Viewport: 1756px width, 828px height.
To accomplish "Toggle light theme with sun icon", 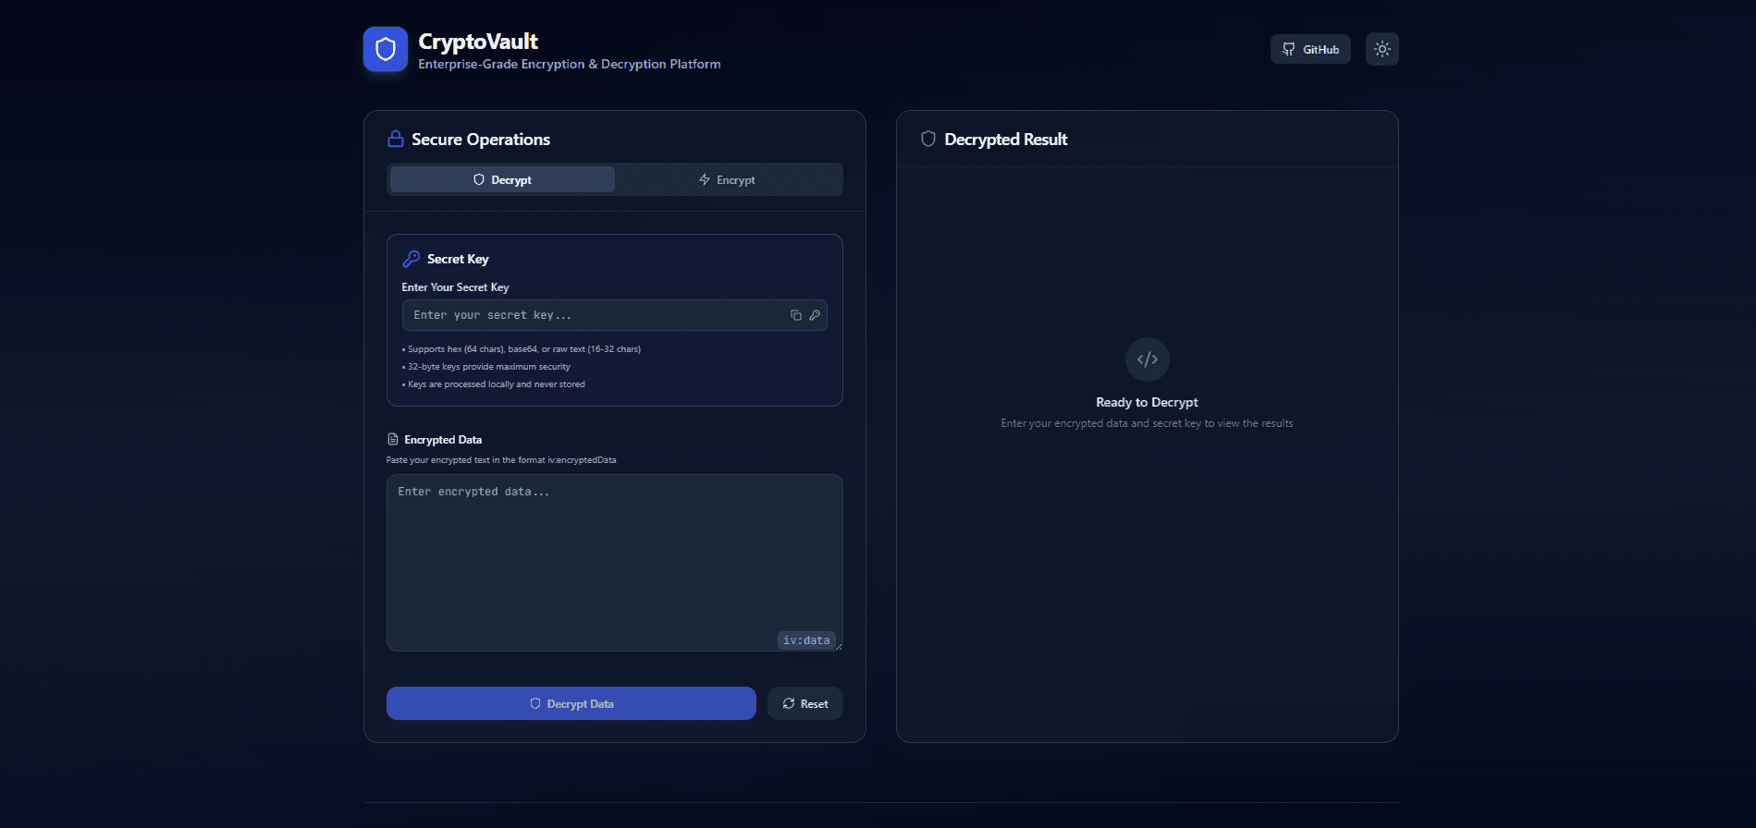I will pyautogui.click(x=1381, y=49).
